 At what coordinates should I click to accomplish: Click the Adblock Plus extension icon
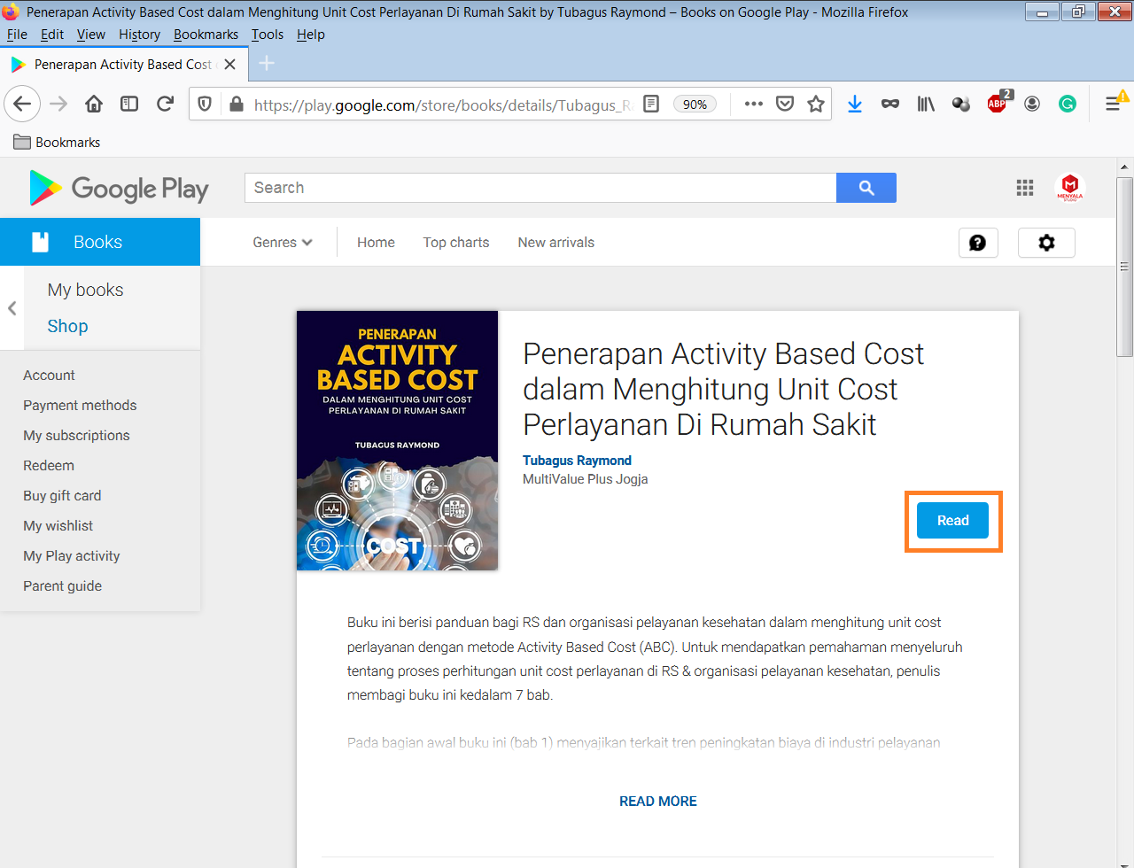point(997,105)
